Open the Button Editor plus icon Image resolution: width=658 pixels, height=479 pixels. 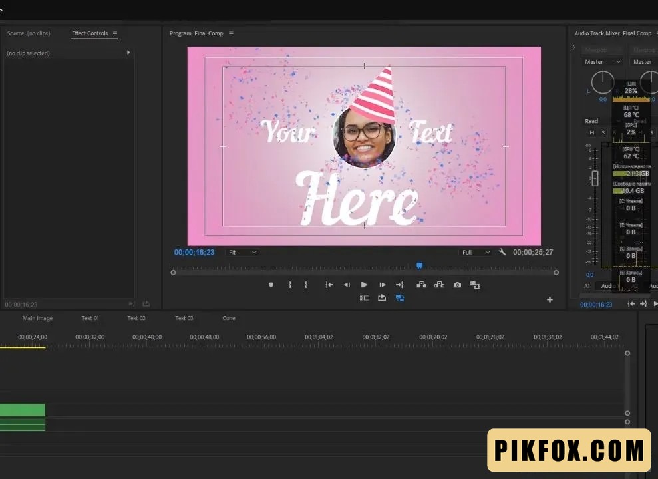tap(550, 299)
